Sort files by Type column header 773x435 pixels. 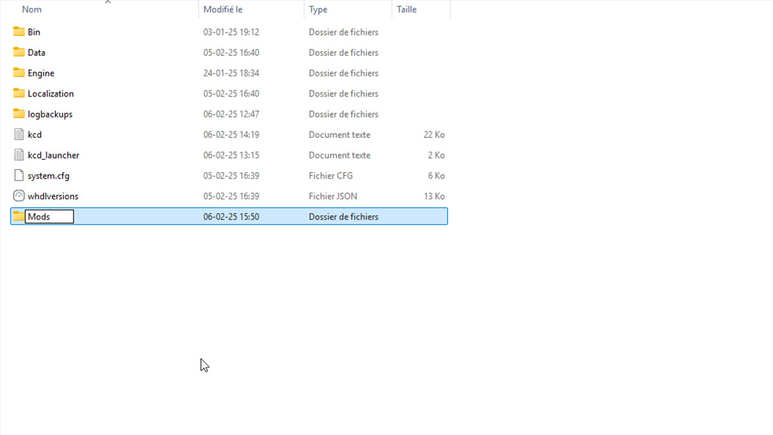318,10
